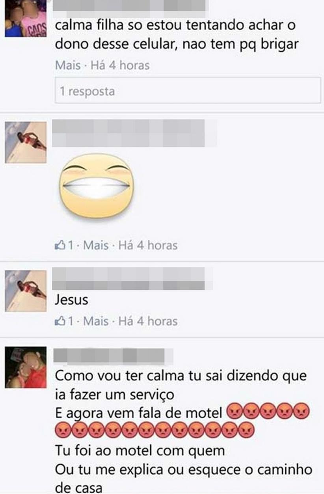
Task: Click the 'Jesus' comment text
Action: point(71,300)
